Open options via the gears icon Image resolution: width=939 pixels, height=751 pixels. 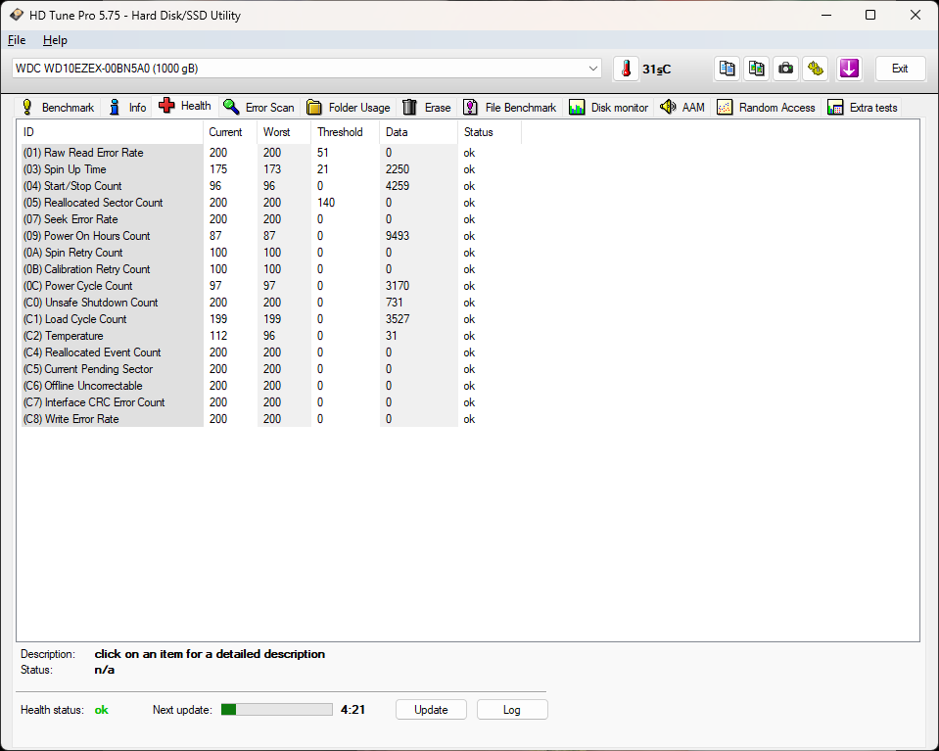(815, 69)
